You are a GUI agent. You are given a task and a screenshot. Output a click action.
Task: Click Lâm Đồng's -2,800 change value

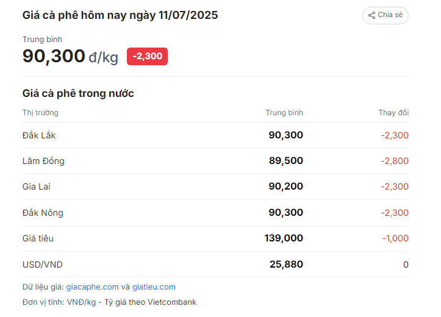tap(395, 161)
